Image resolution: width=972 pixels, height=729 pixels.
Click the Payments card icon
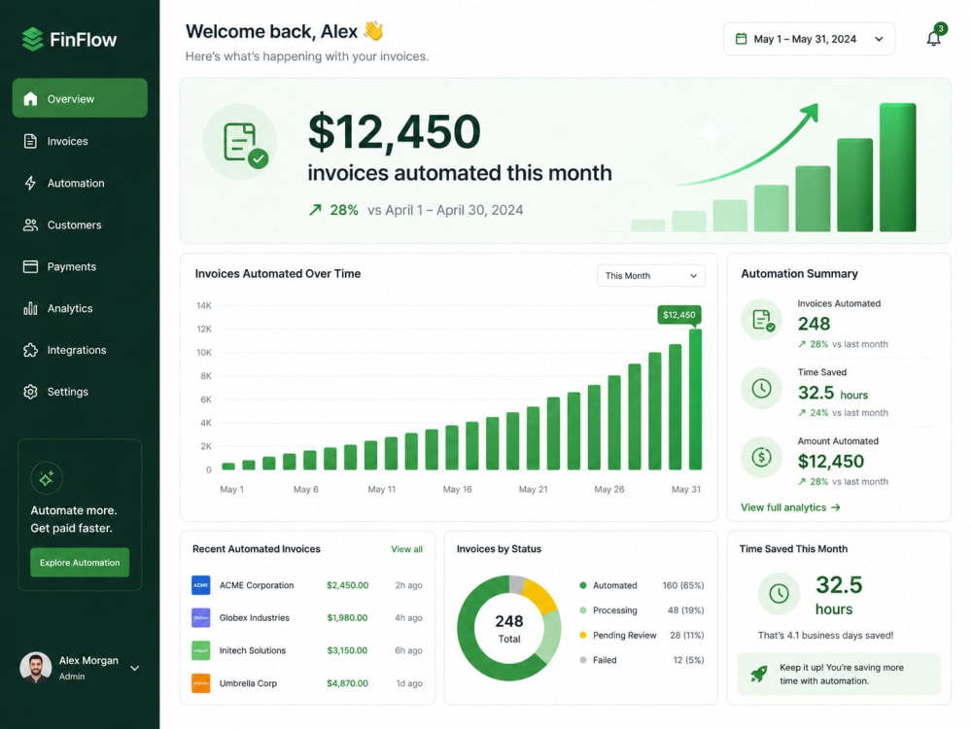coord(30,266)
